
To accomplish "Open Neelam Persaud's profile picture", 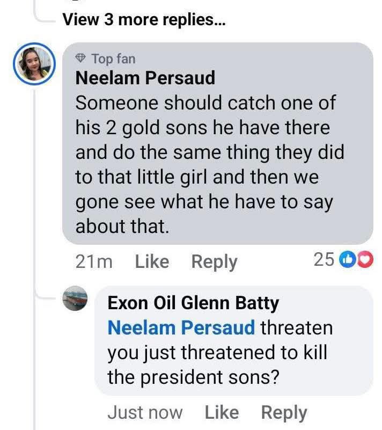I will (x=35, y=64).
